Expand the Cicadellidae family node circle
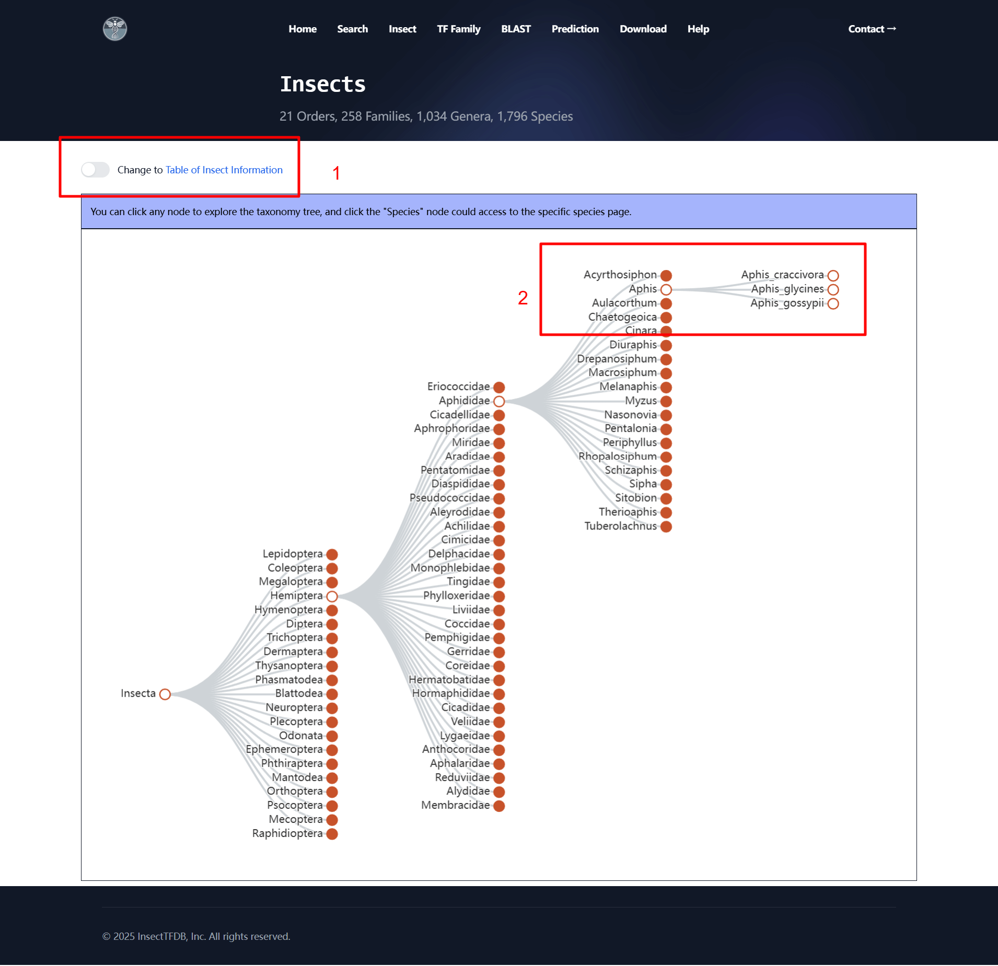 [x=499, y=415]
